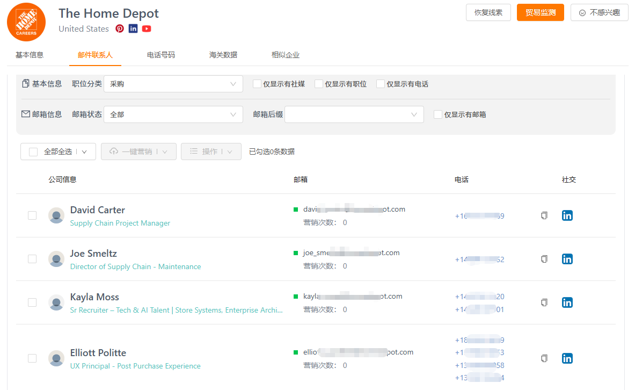Image resolution: width=635 pixels, height=390 pixels.
Task: Click the 邮箱信息 envelope icon
Action: pos(26,114)
